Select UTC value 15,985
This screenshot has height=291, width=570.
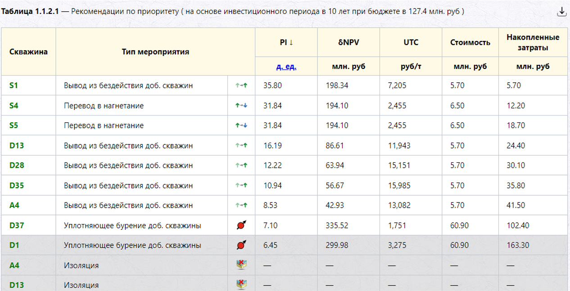point(399,185)
